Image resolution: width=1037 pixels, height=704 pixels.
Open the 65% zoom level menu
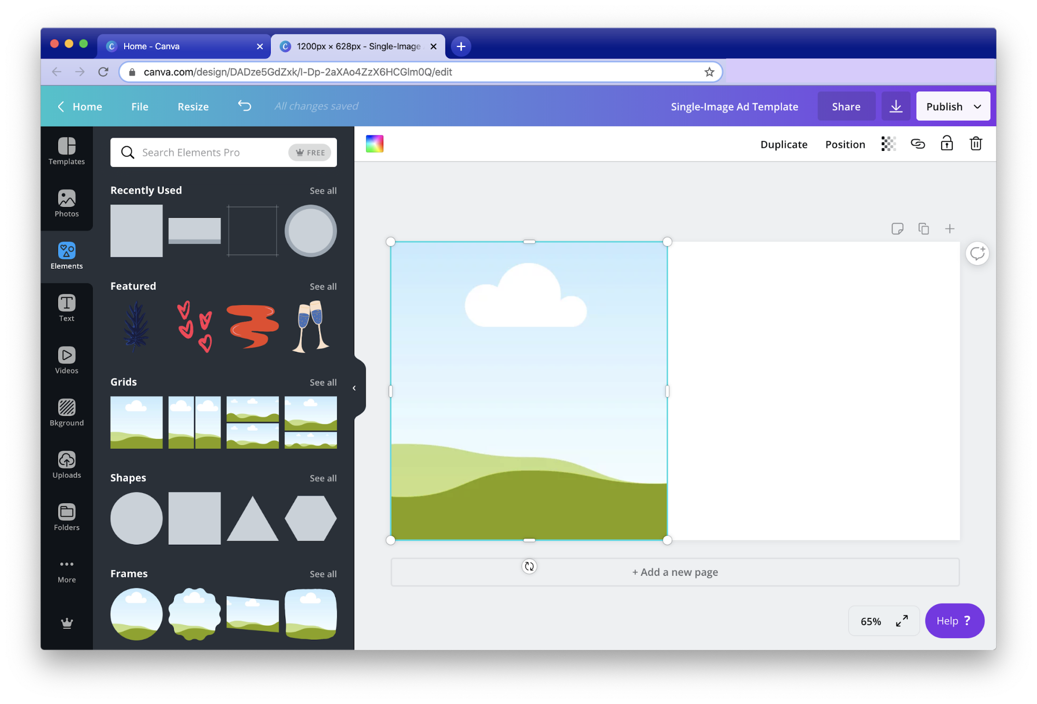[x=870, y=621]
